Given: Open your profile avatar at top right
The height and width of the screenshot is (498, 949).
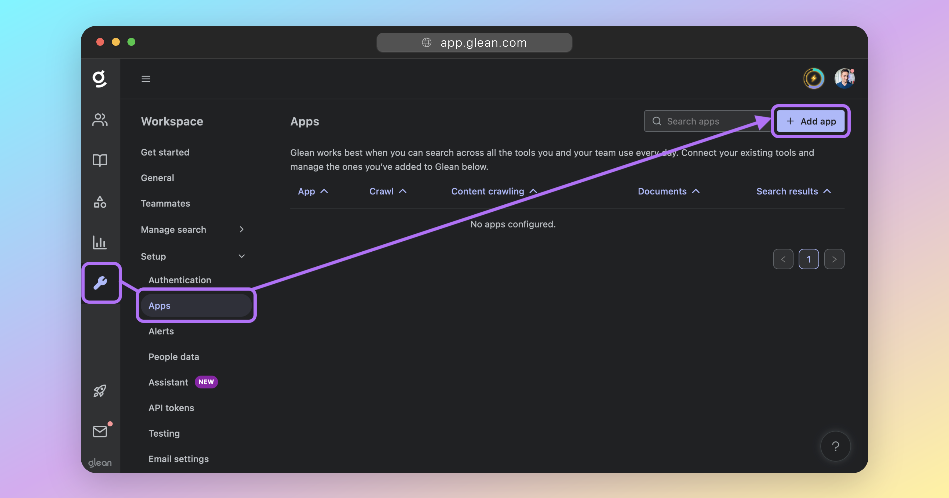Looking at the screenshot, I should tap(845, 78).
